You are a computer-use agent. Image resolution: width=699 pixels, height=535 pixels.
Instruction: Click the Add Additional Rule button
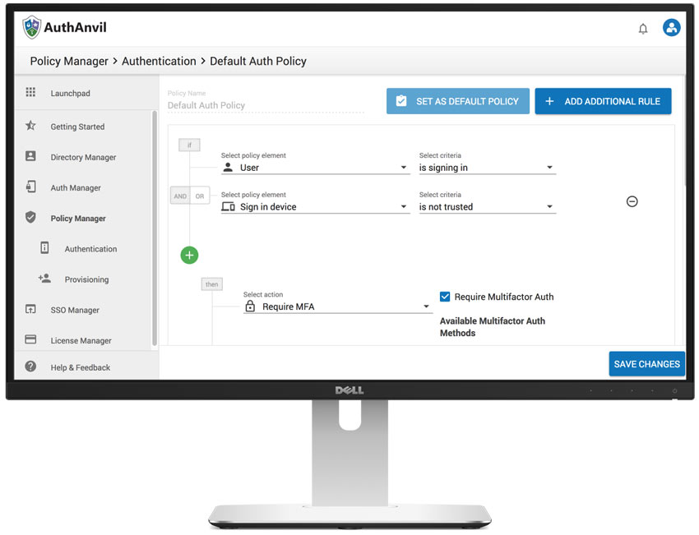click(x=603, y=101)
